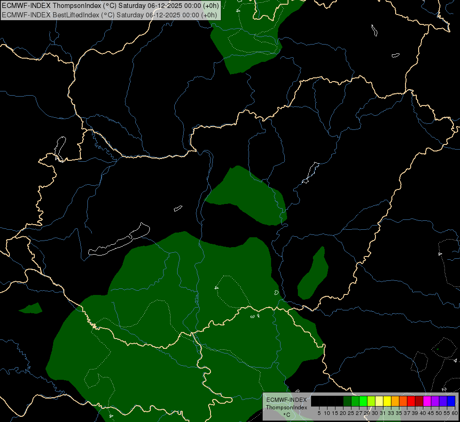Screen dimensions: 460x422
Task: Click the legend label ECMWF-INDEX
Action: (x=287, y=400)
